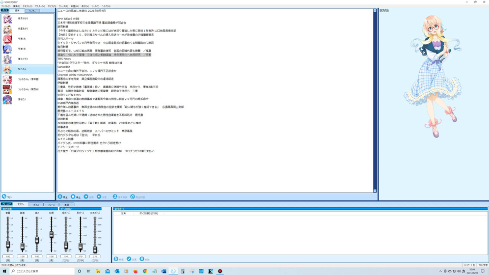Open the ボイス tuning tab
Image resolution: width=489 pixels, height=275 pixels.
(x=36, y=205)
